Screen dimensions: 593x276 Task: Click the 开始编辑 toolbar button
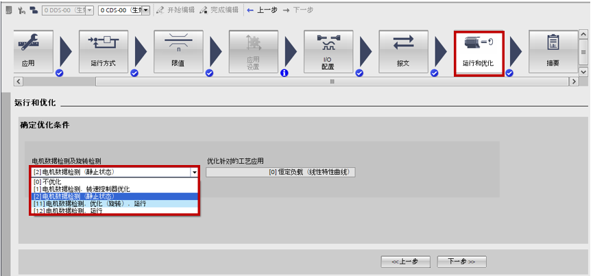tap(175, 10)
